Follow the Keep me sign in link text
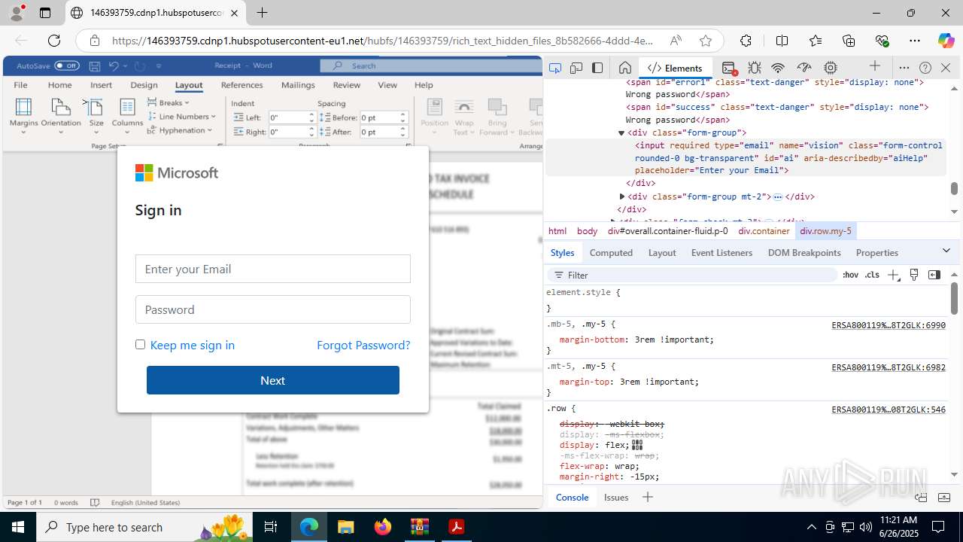963x542 pixels. (193, 345)
